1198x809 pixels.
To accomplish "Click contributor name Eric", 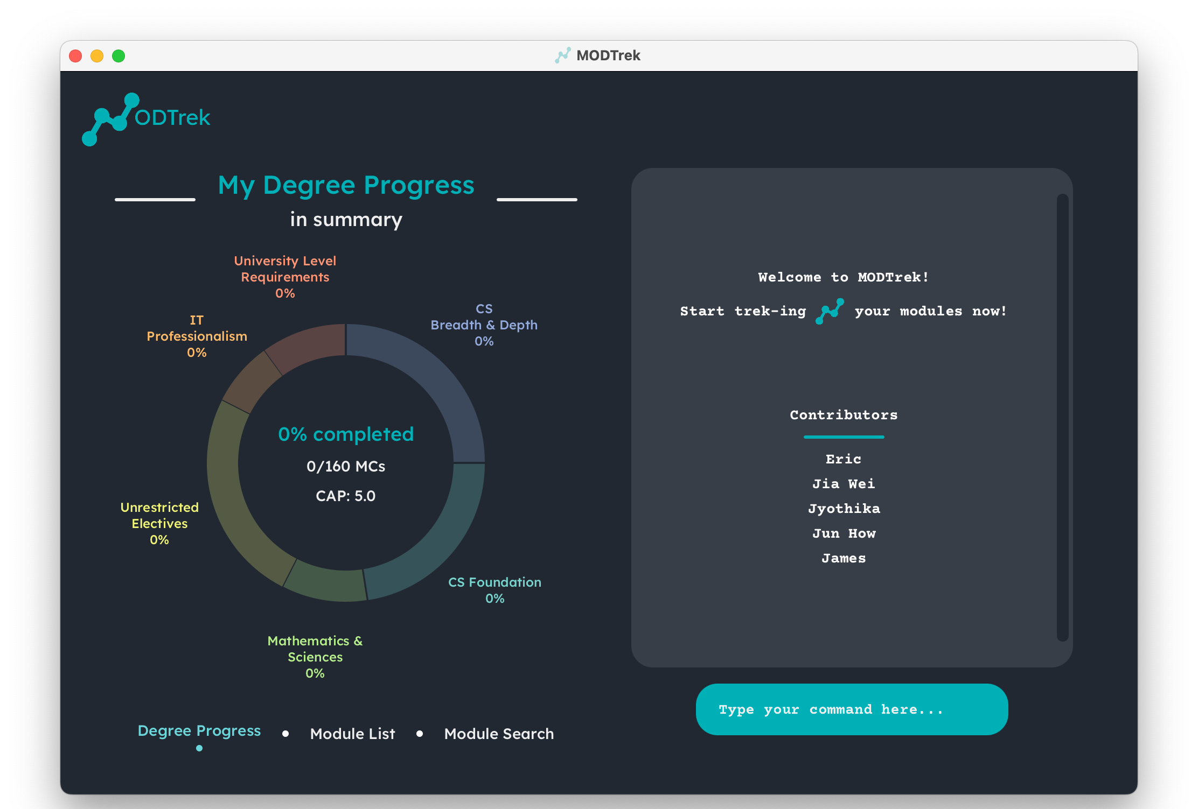I will (844, 459).
